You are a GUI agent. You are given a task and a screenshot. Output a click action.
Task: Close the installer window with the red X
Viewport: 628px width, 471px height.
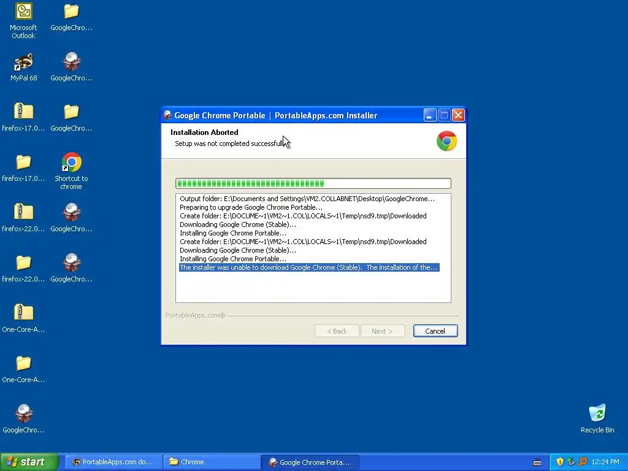[458, 115]
